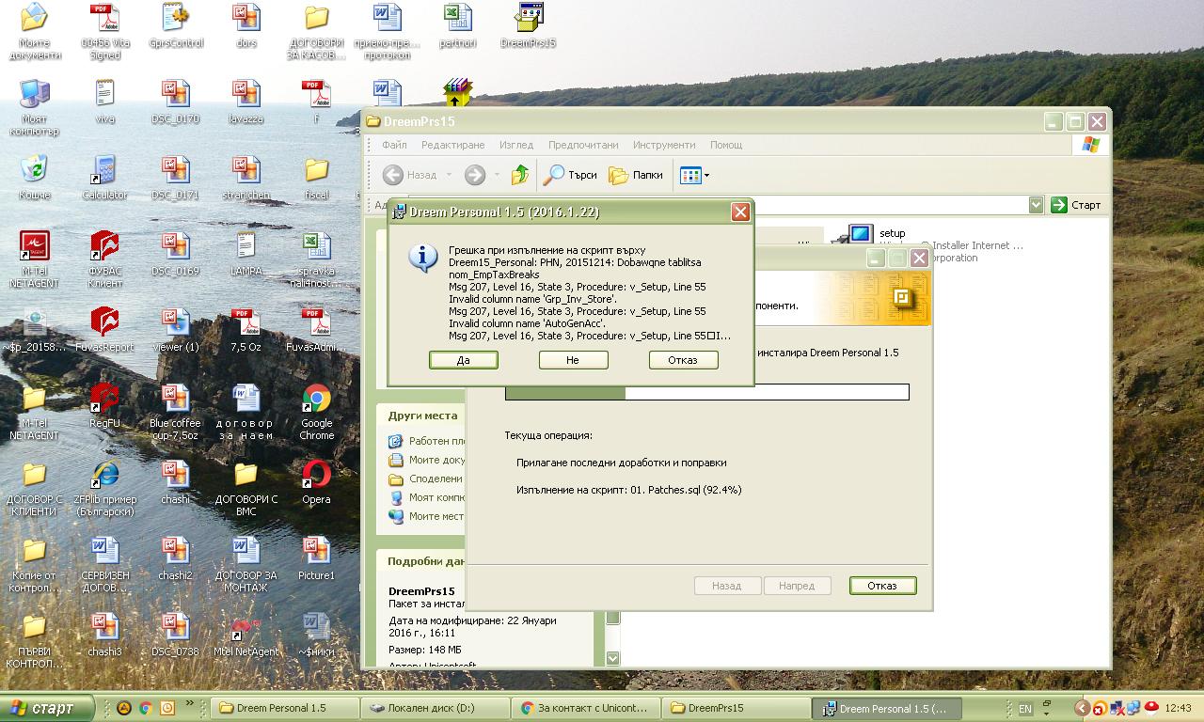
Task: Select the Моят компютър desktop icon
Action: point(34,107)
